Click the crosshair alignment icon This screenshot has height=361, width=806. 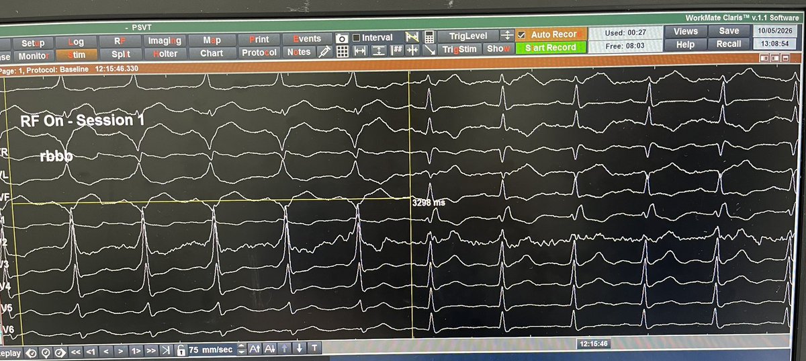pyautogui.click(x=412, y=50)
